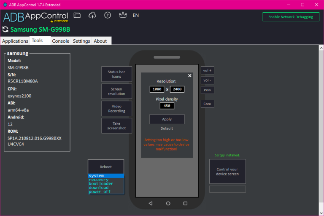Screen dimensions: 324x216
Task: Click serial number R5CR11BM80A
Action: 23,81
